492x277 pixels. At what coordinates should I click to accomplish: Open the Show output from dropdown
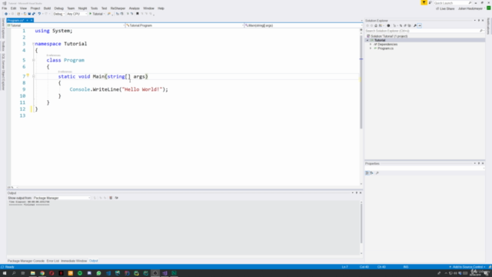(61, 198)
